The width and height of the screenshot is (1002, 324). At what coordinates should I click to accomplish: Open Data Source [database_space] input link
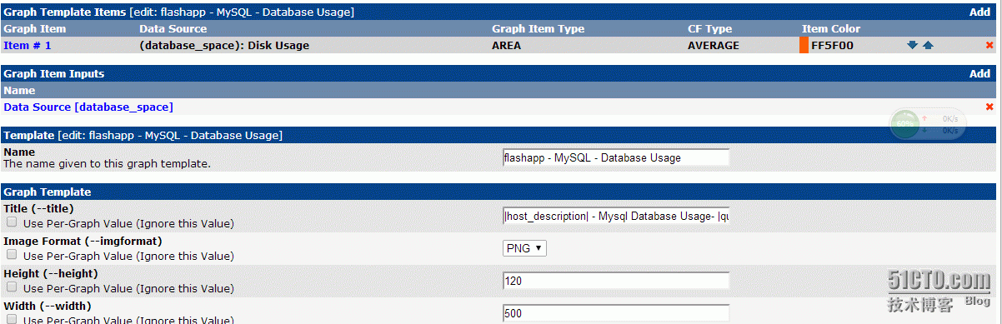pyautogui.click(x=88, y=107)
